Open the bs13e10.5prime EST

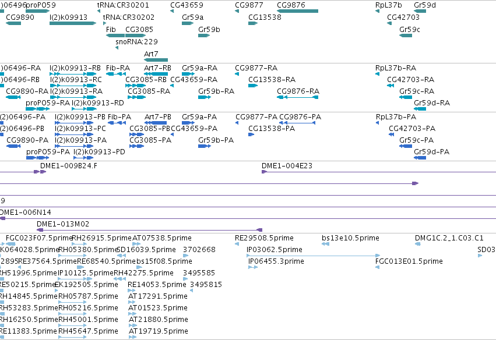[325, 244]
